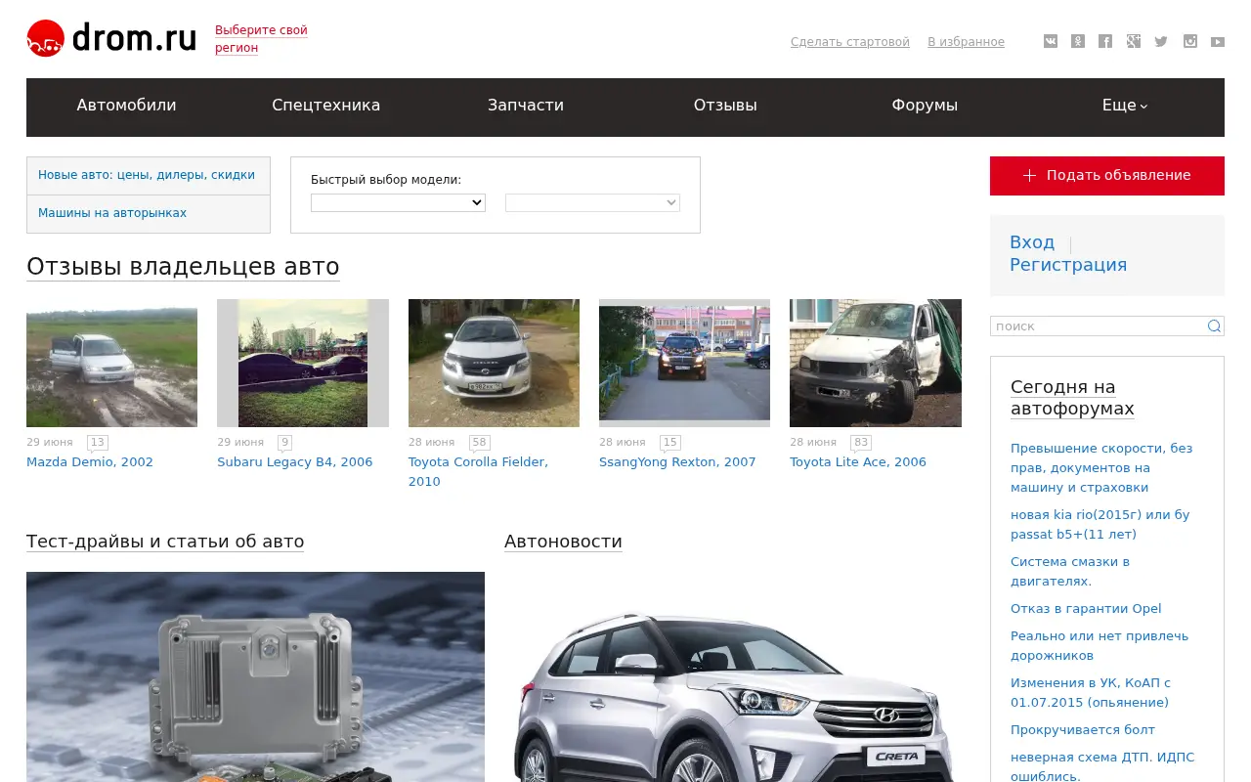Open comments count 9 for Subaru Legacy
Screen dimensions: 1251x782
(284, 442)
